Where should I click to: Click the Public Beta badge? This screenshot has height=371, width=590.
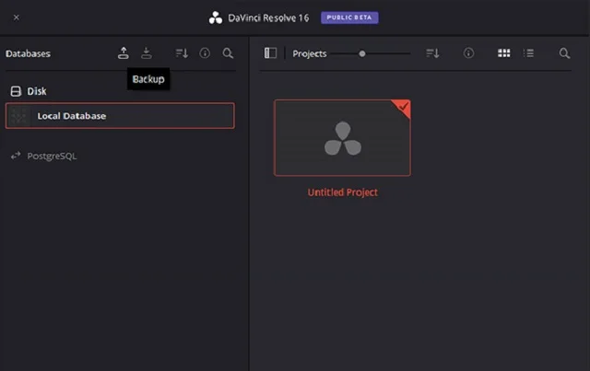[x=349, y=17]
